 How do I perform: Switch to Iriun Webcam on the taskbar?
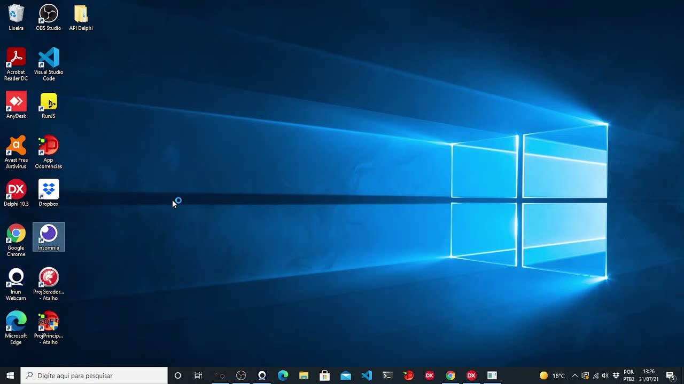[262, 375]
